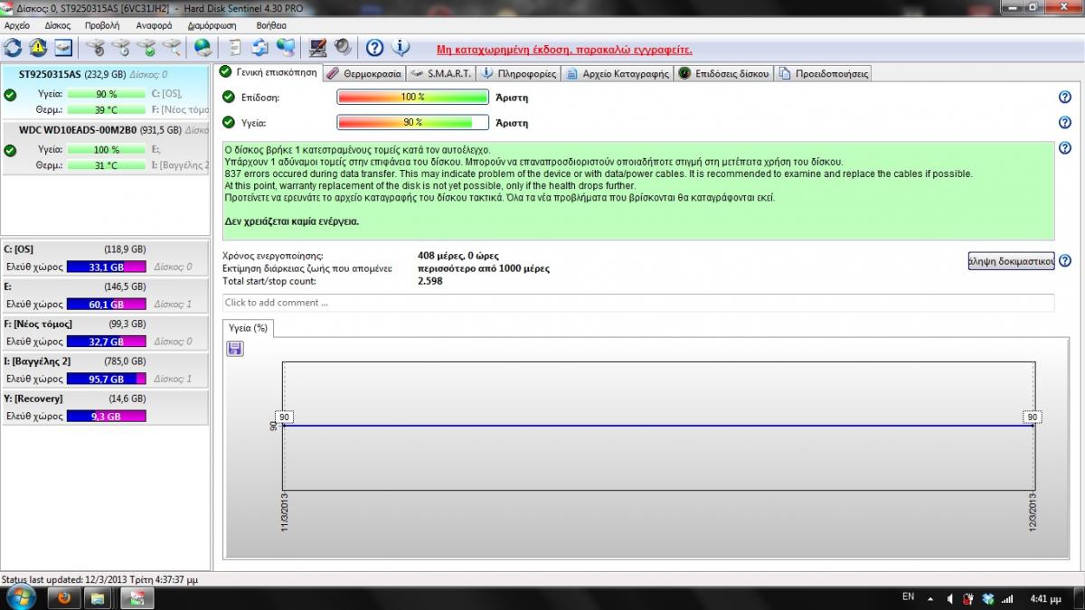
Task: Select the Y: [Recovery] partition row
Action: pyautogui.click(x=106, y=407)
